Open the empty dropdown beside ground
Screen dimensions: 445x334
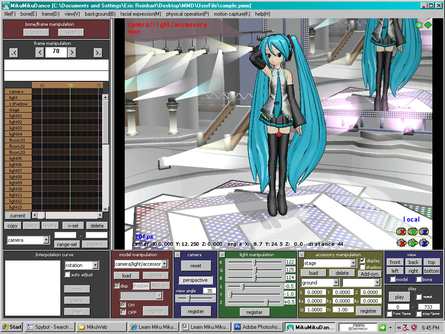tap(377, 283)
